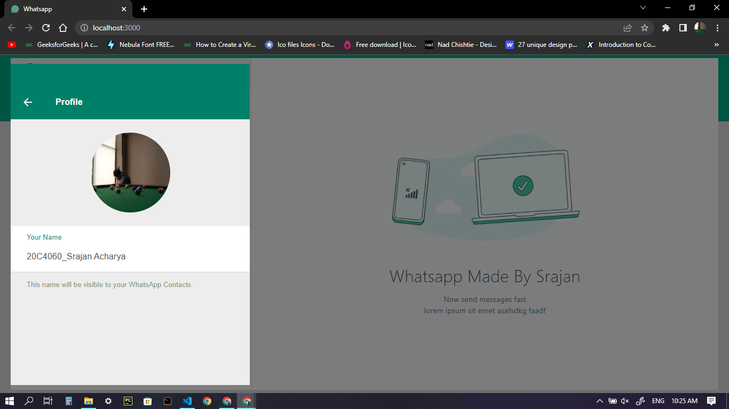The width and height of the screenshot is (729, 409).
Task: Open the tab search dropdown arrow
Action: tap(643, 7)
